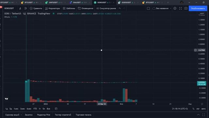Screen dimensions: 209x118
Task: Select the YTD time range
Action: point(35,109)
